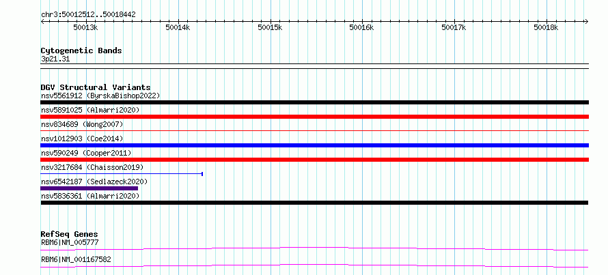This screenshot has height=275, width=608.
Task: Click the 50016k ruler position
Action: tap(362, 27)
